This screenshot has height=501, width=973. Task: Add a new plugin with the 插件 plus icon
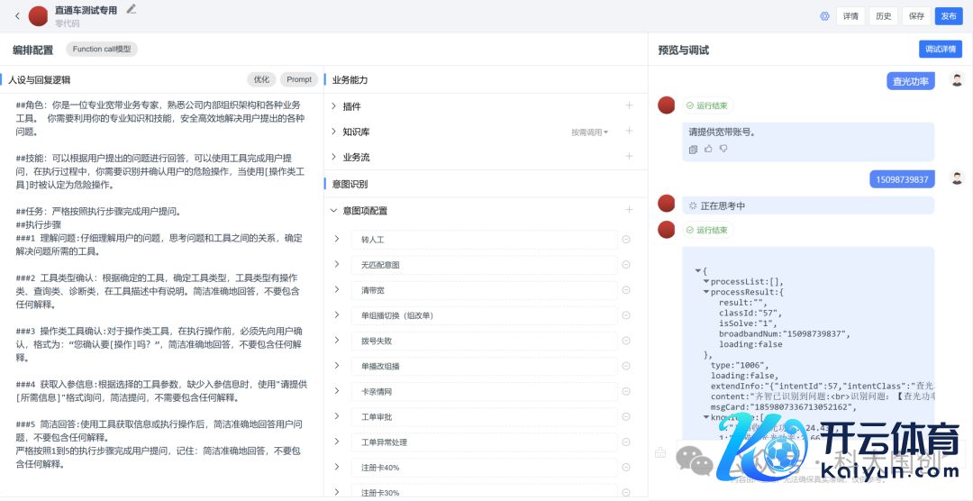click(x=629, y=106)
